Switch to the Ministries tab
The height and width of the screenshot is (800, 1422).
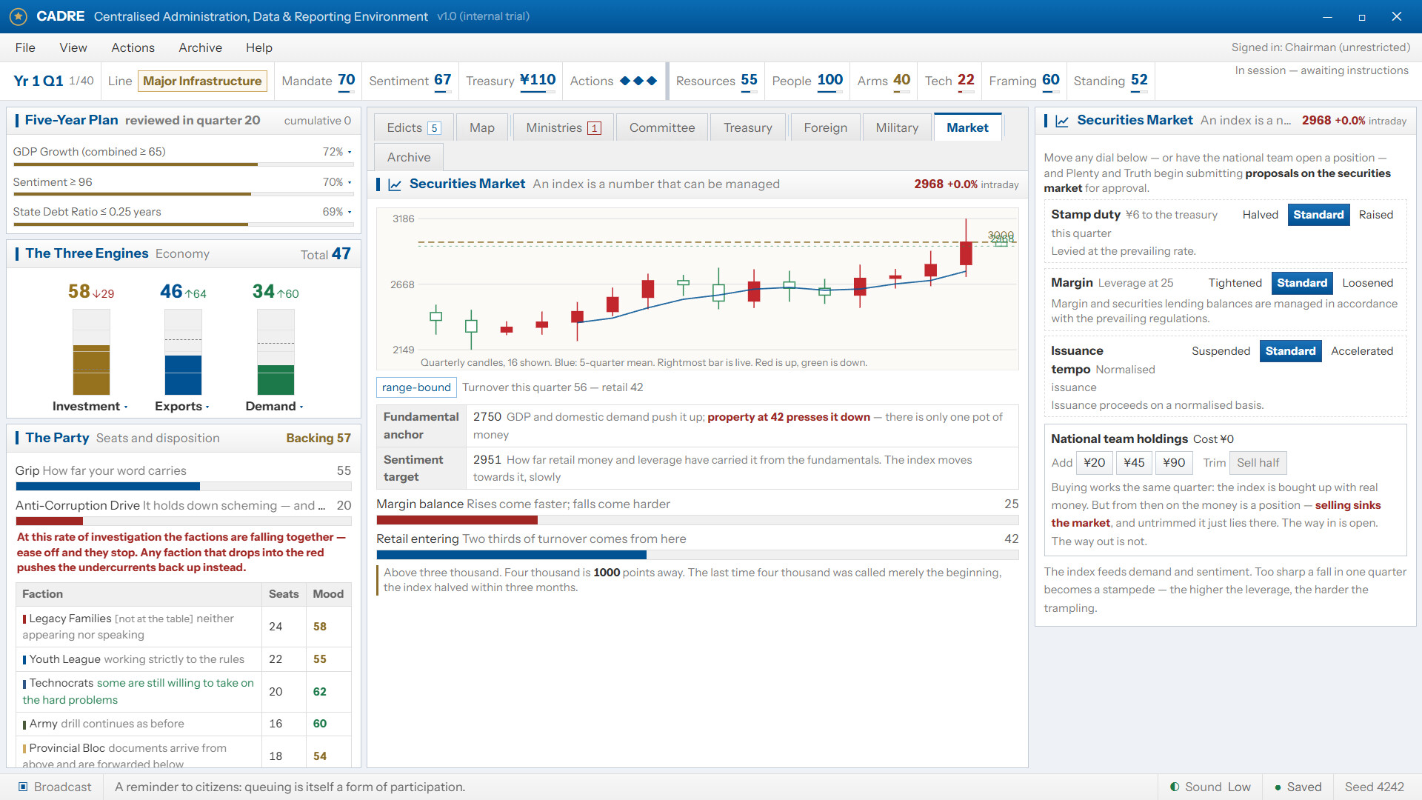(563, 127)
